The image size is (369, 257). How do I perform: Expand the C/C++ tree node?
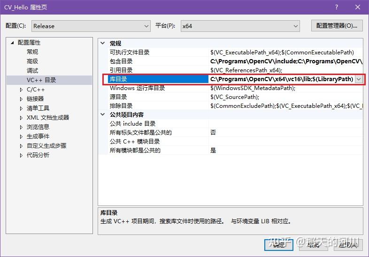21,90
